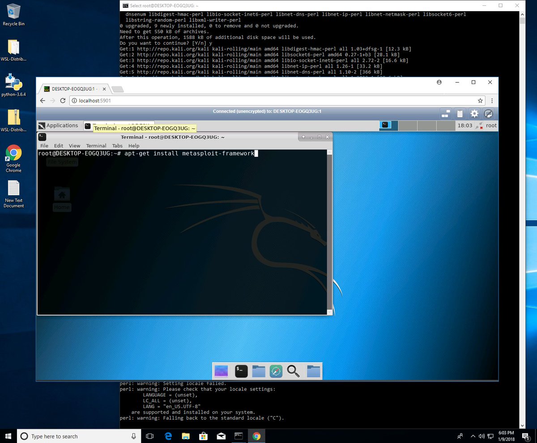
Task: Select the DESKTOP-EOGQ3UG:1 browser tab
Action: pyautogui.click(x=74, y=89)
